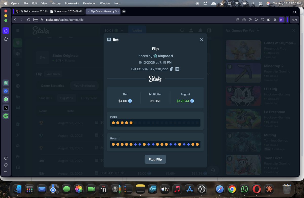Select Game Statistics tab
The width and height of the screenshot is (304, 198).
click(52, 86)
